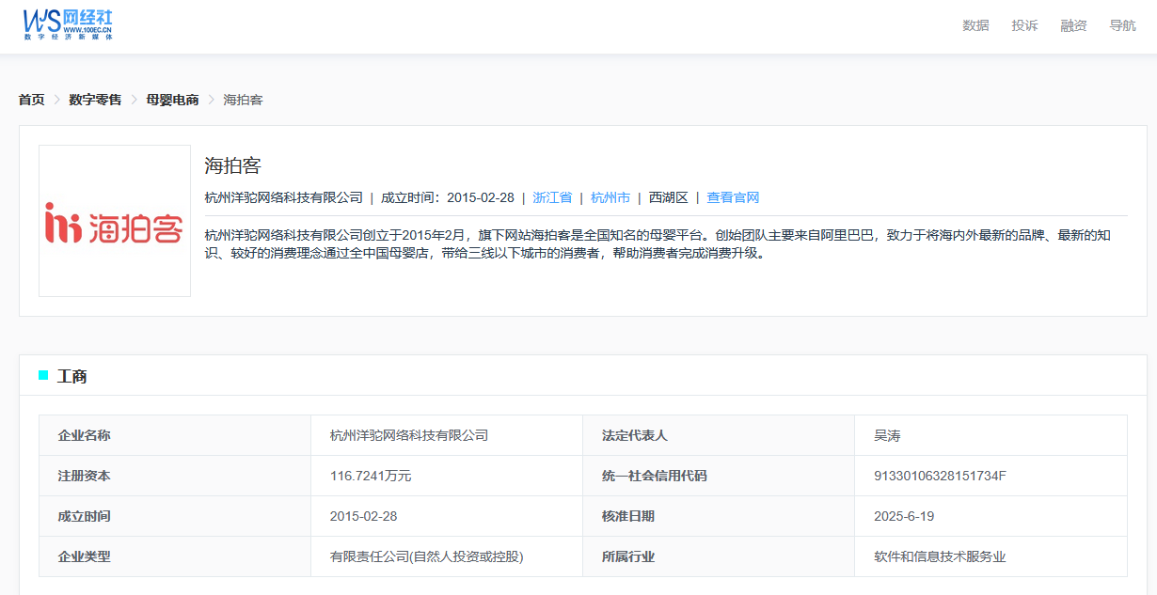Open the 查看官网 link
The width and height of the screenshot is (1157, 595).
(x=733, y=197)
